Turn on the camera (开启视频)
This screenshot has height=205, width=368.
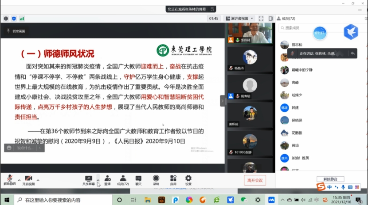point(28,179)
